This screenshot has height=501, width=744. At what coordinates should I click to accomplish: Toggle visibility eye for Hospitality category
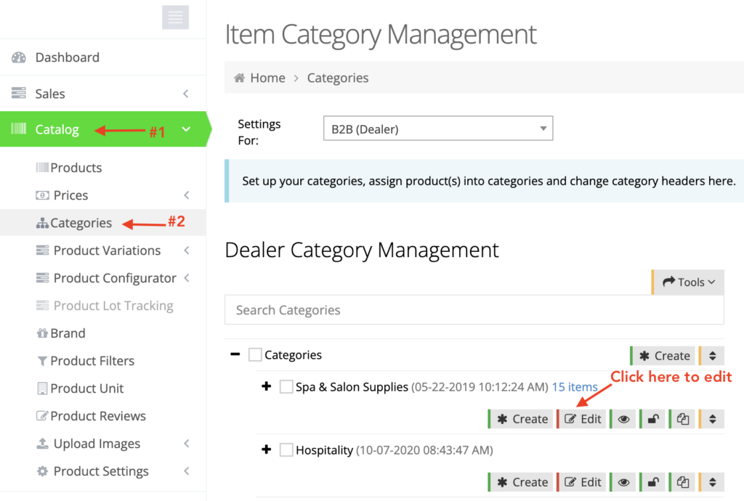(x=623, y=482)
